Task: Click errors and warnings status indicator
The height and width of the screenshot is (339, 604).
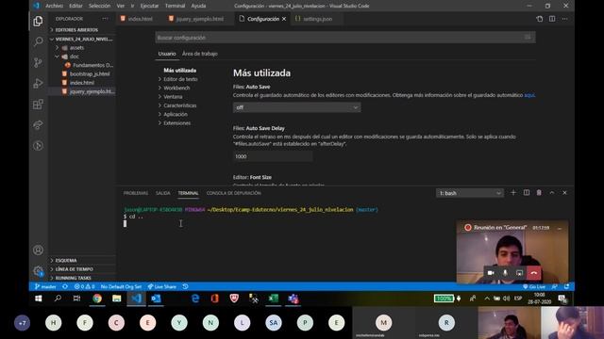Action: pyautogui.click(x=84, y=286)
